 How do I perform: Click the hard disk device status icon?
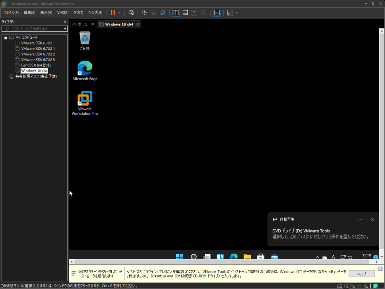coord(339,286)
